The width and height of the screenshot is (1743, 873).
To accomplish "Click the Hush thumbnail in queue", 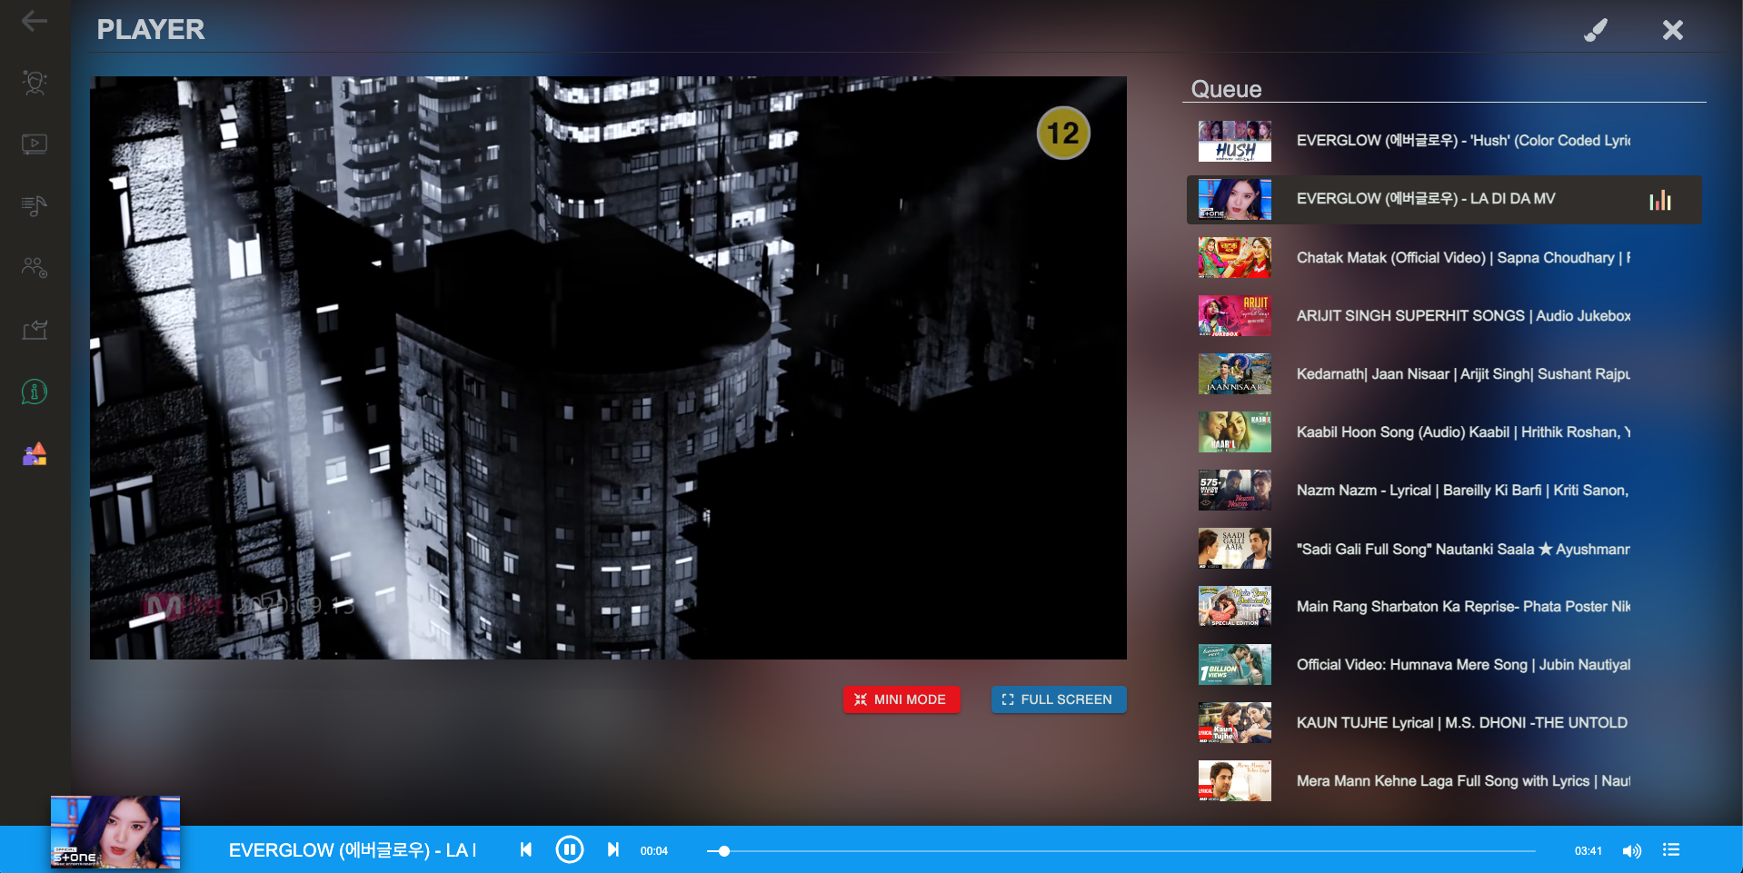I will (x=1235, y=141).
